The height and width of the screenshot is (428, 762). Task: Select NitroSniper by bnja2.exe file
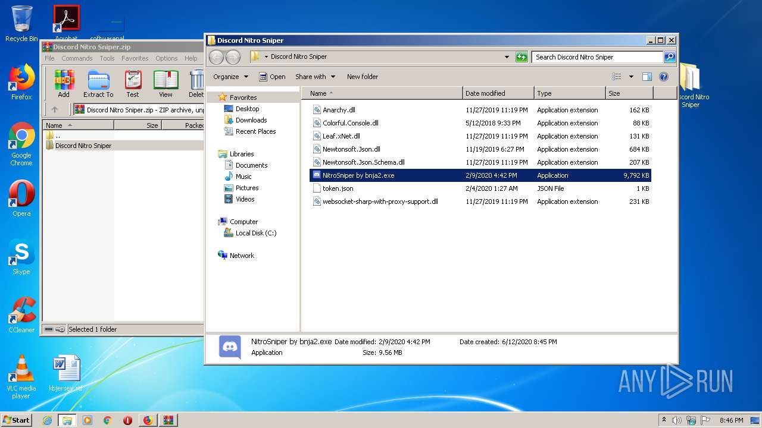tap(480, 175)
